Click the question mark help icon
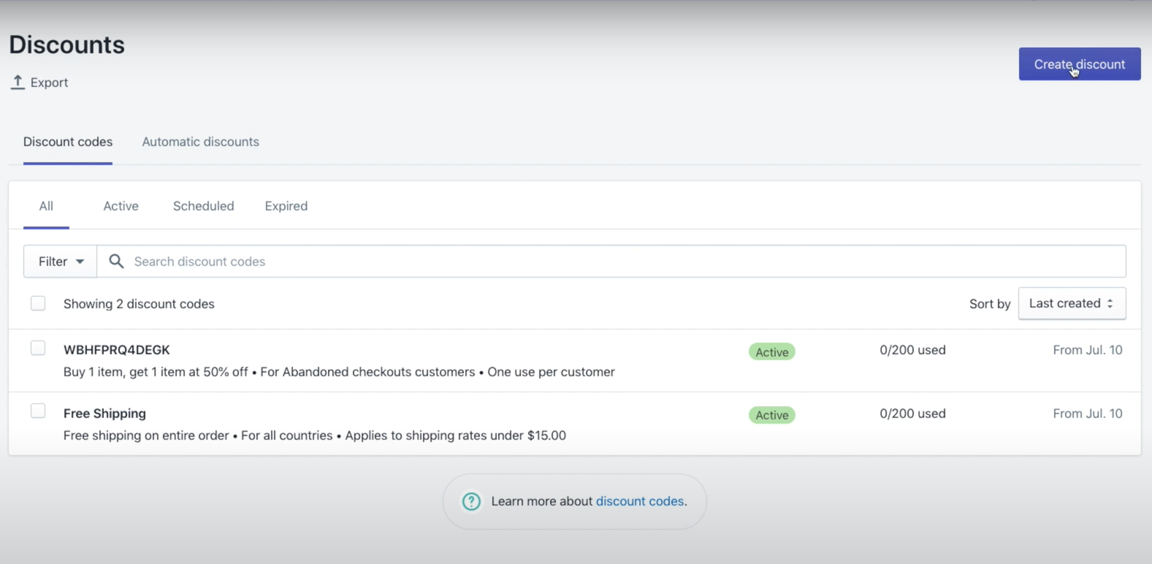This screenshot has width=1152, height=564. pyautogui.click(x=472, y=501)
